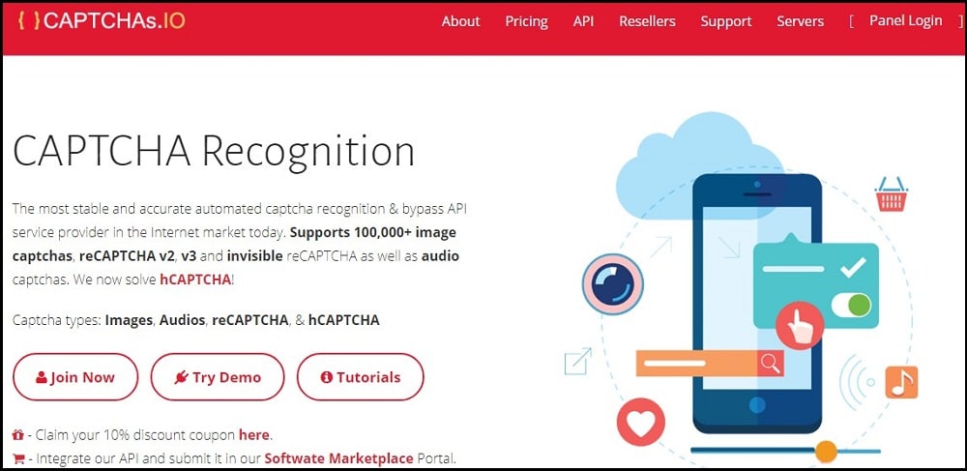
Task: Follow the hCAPTCHA red link
Action: tap(195, 280)
